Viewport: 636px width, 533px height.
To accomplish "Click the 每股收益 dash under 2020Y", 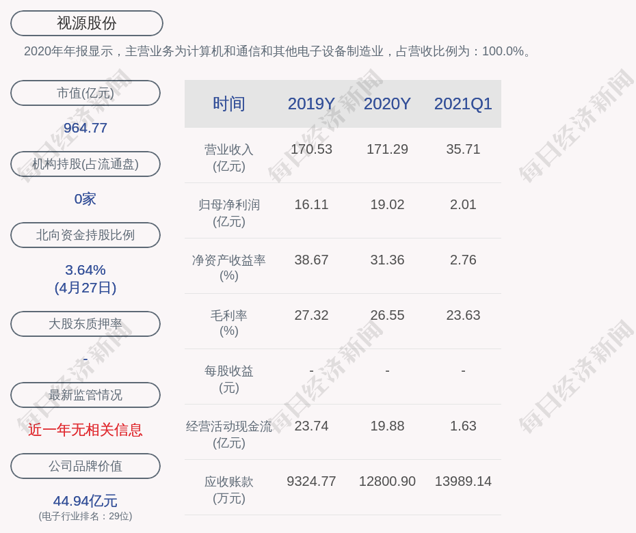I will [387, 370].
